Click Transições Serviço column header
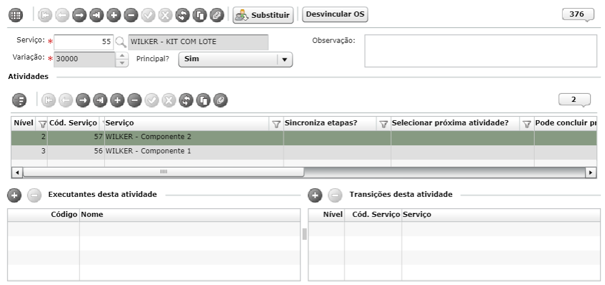 (x=501, y=215)
